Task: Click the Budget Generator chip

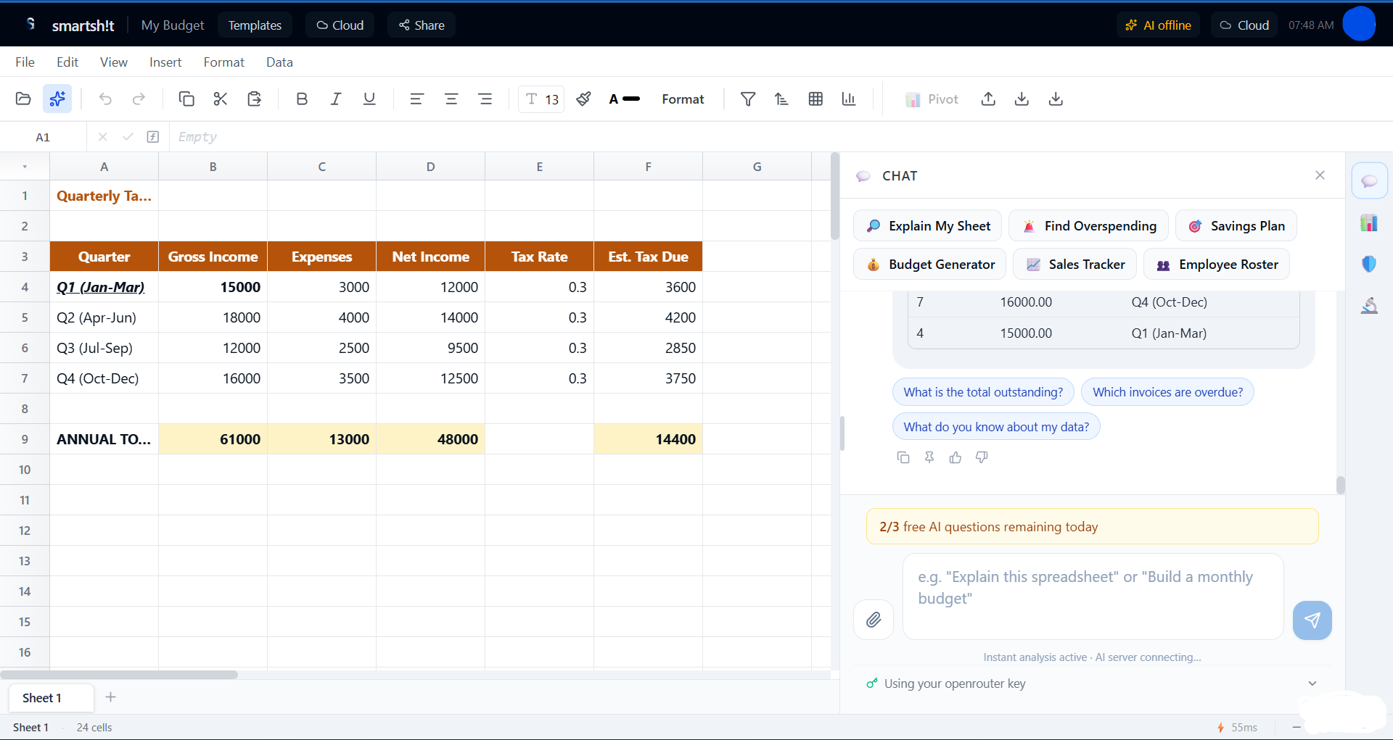Action: pyautogui.click(x=930, y=265)
